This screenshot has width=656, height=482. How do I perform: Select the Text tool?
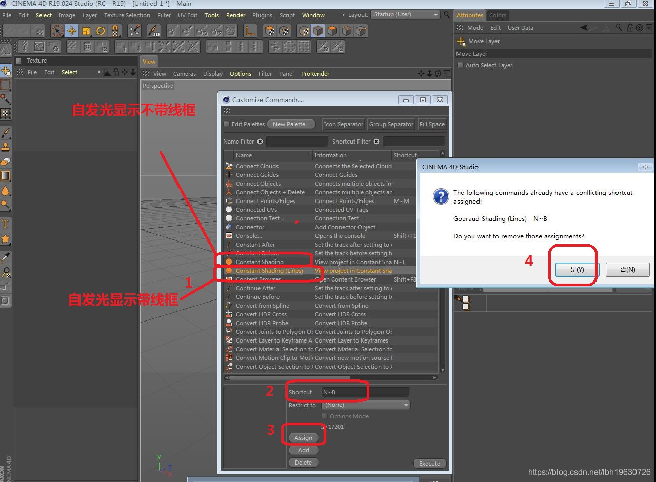coord(6,224)
